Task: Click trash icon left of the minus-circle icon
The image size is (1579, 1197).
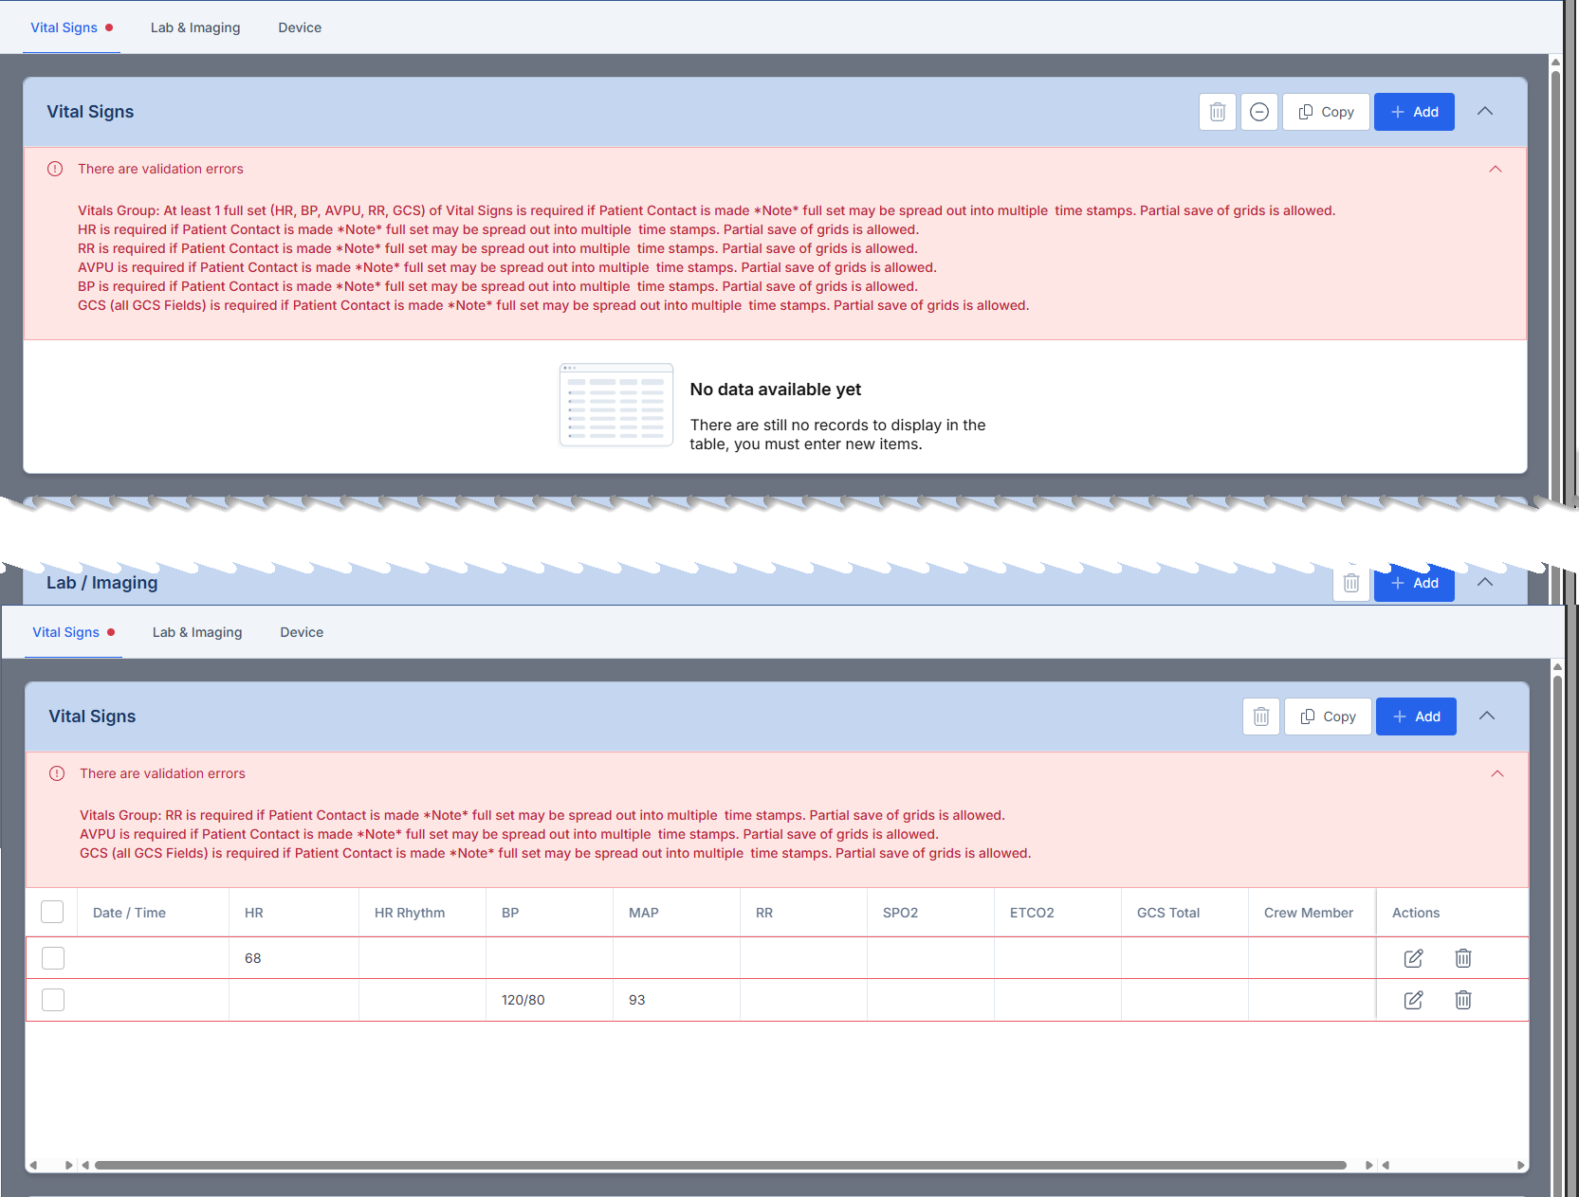Action: [x=1218, y=112]
